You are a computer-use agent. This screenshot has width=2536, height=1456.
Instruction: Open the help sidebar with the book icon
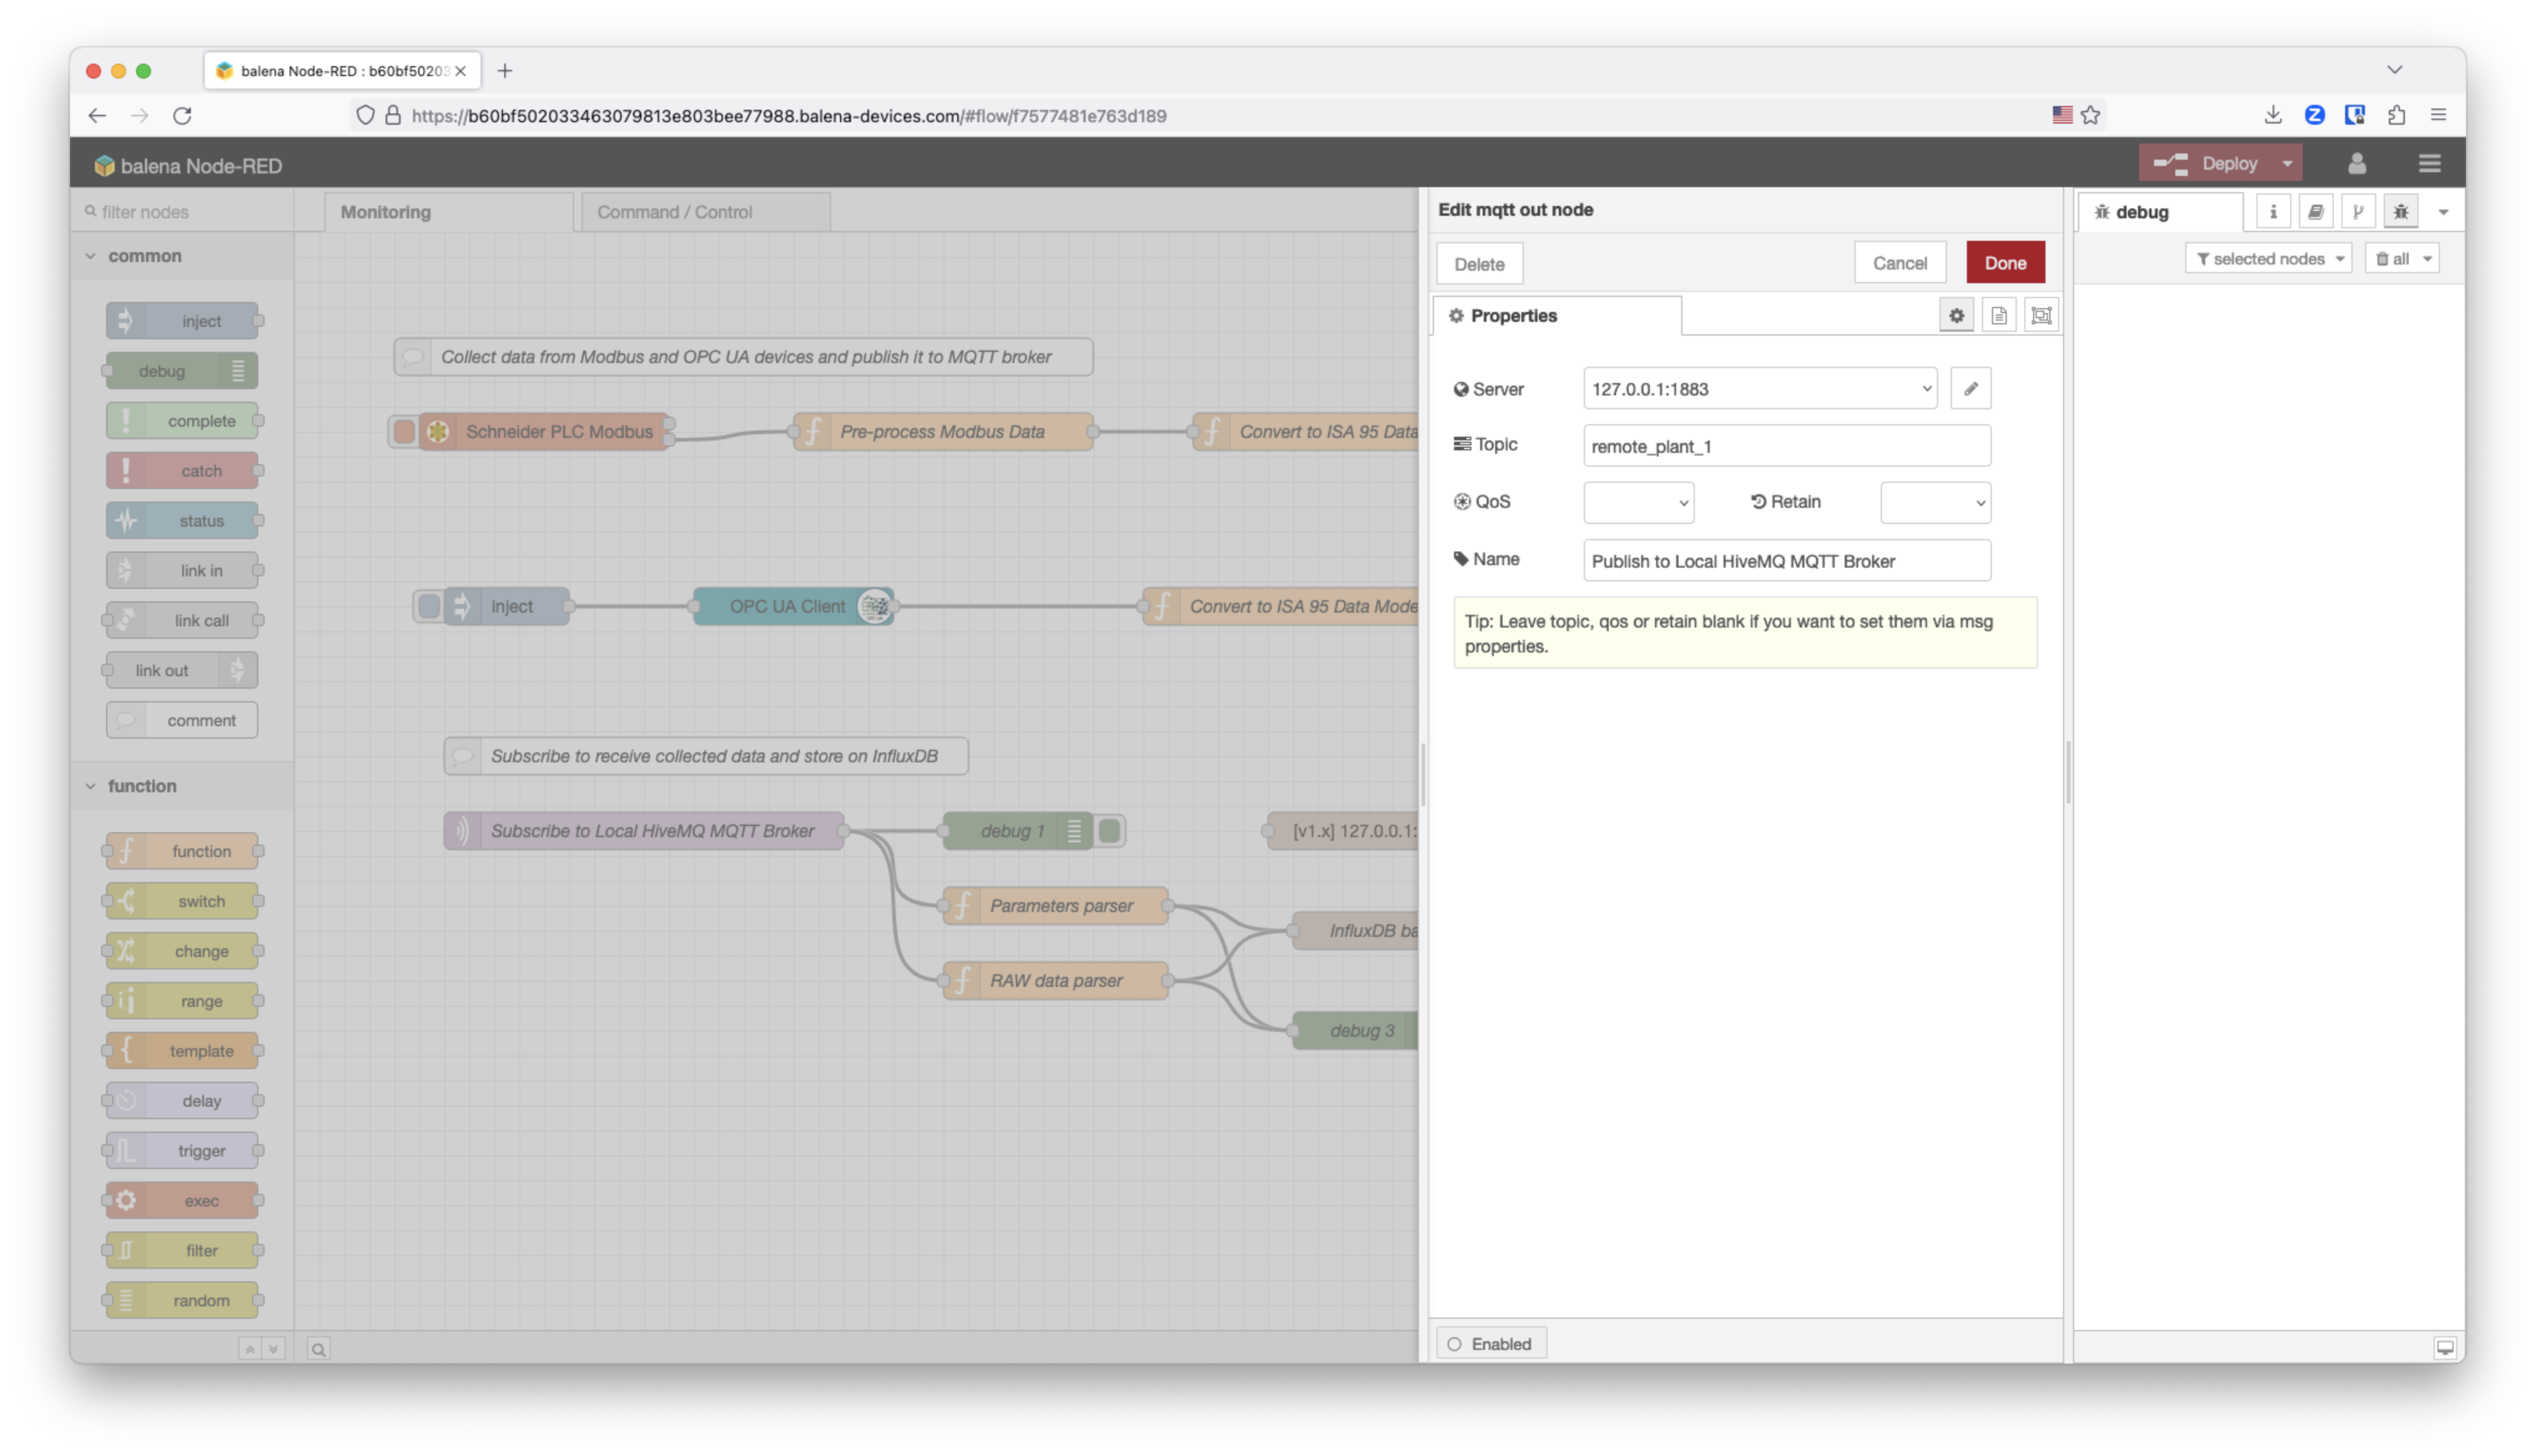(2316, 211)
